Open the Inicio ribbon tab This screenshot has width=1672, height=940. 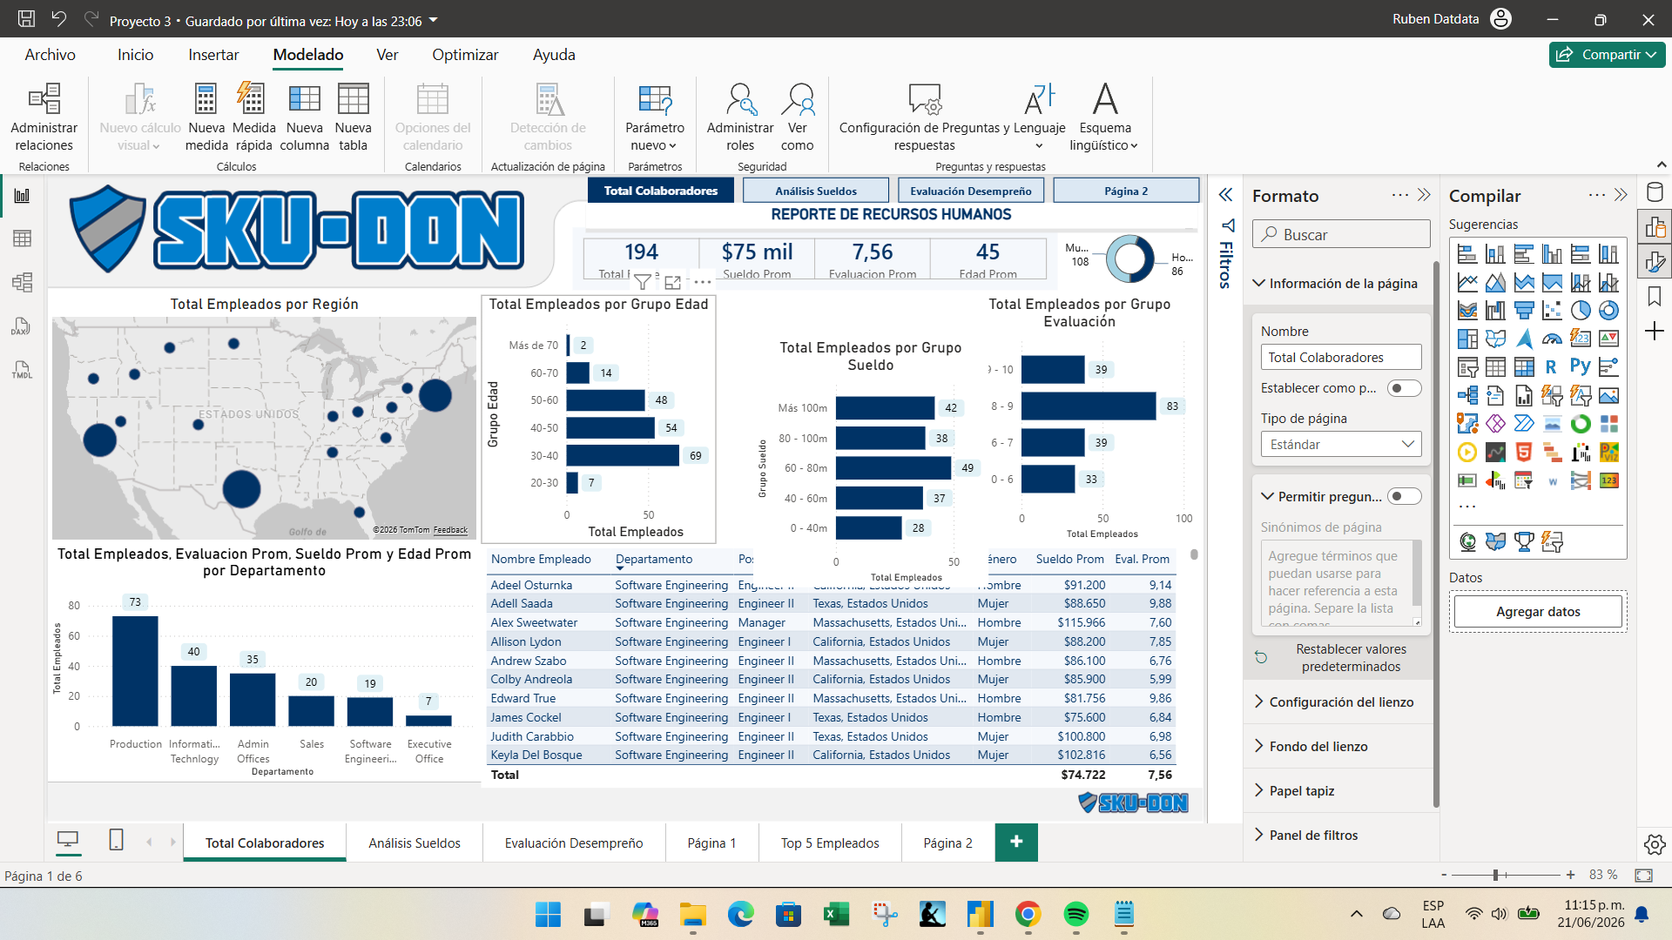pos(135,55)
